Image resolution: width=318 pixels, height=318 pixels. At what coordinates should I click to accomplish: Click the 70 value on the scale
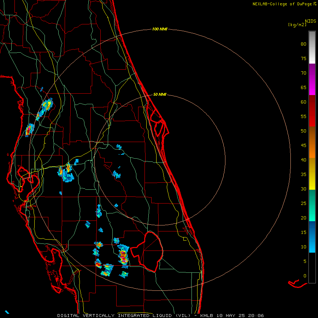click(304, 73)
